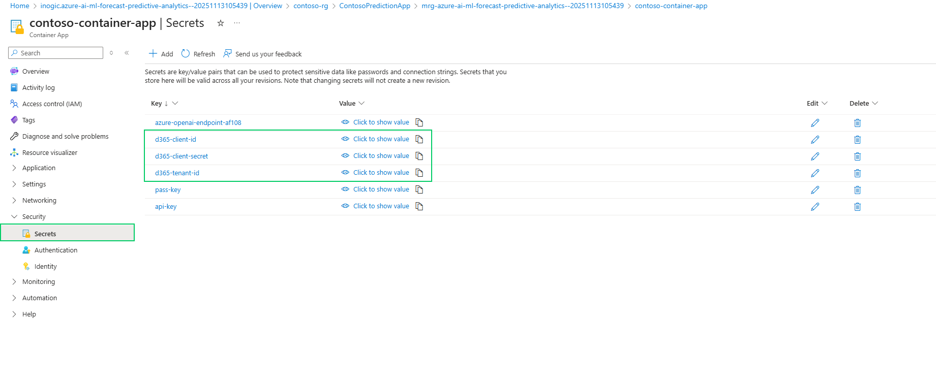The height and width of the screenshot is (382, 936).
Task: Add a new secret
Action: coord(161,54)
